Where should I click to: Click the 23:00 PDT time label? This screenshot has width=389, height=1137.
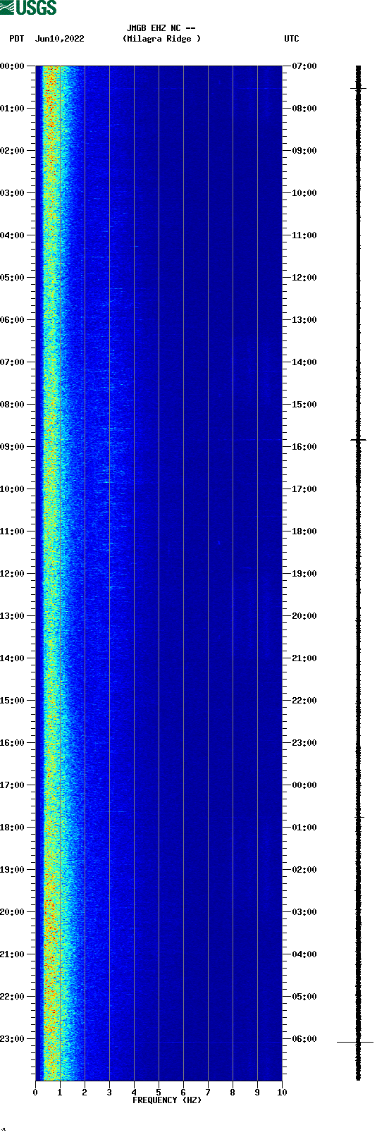pyautogui.click(x=13, y=1039)
